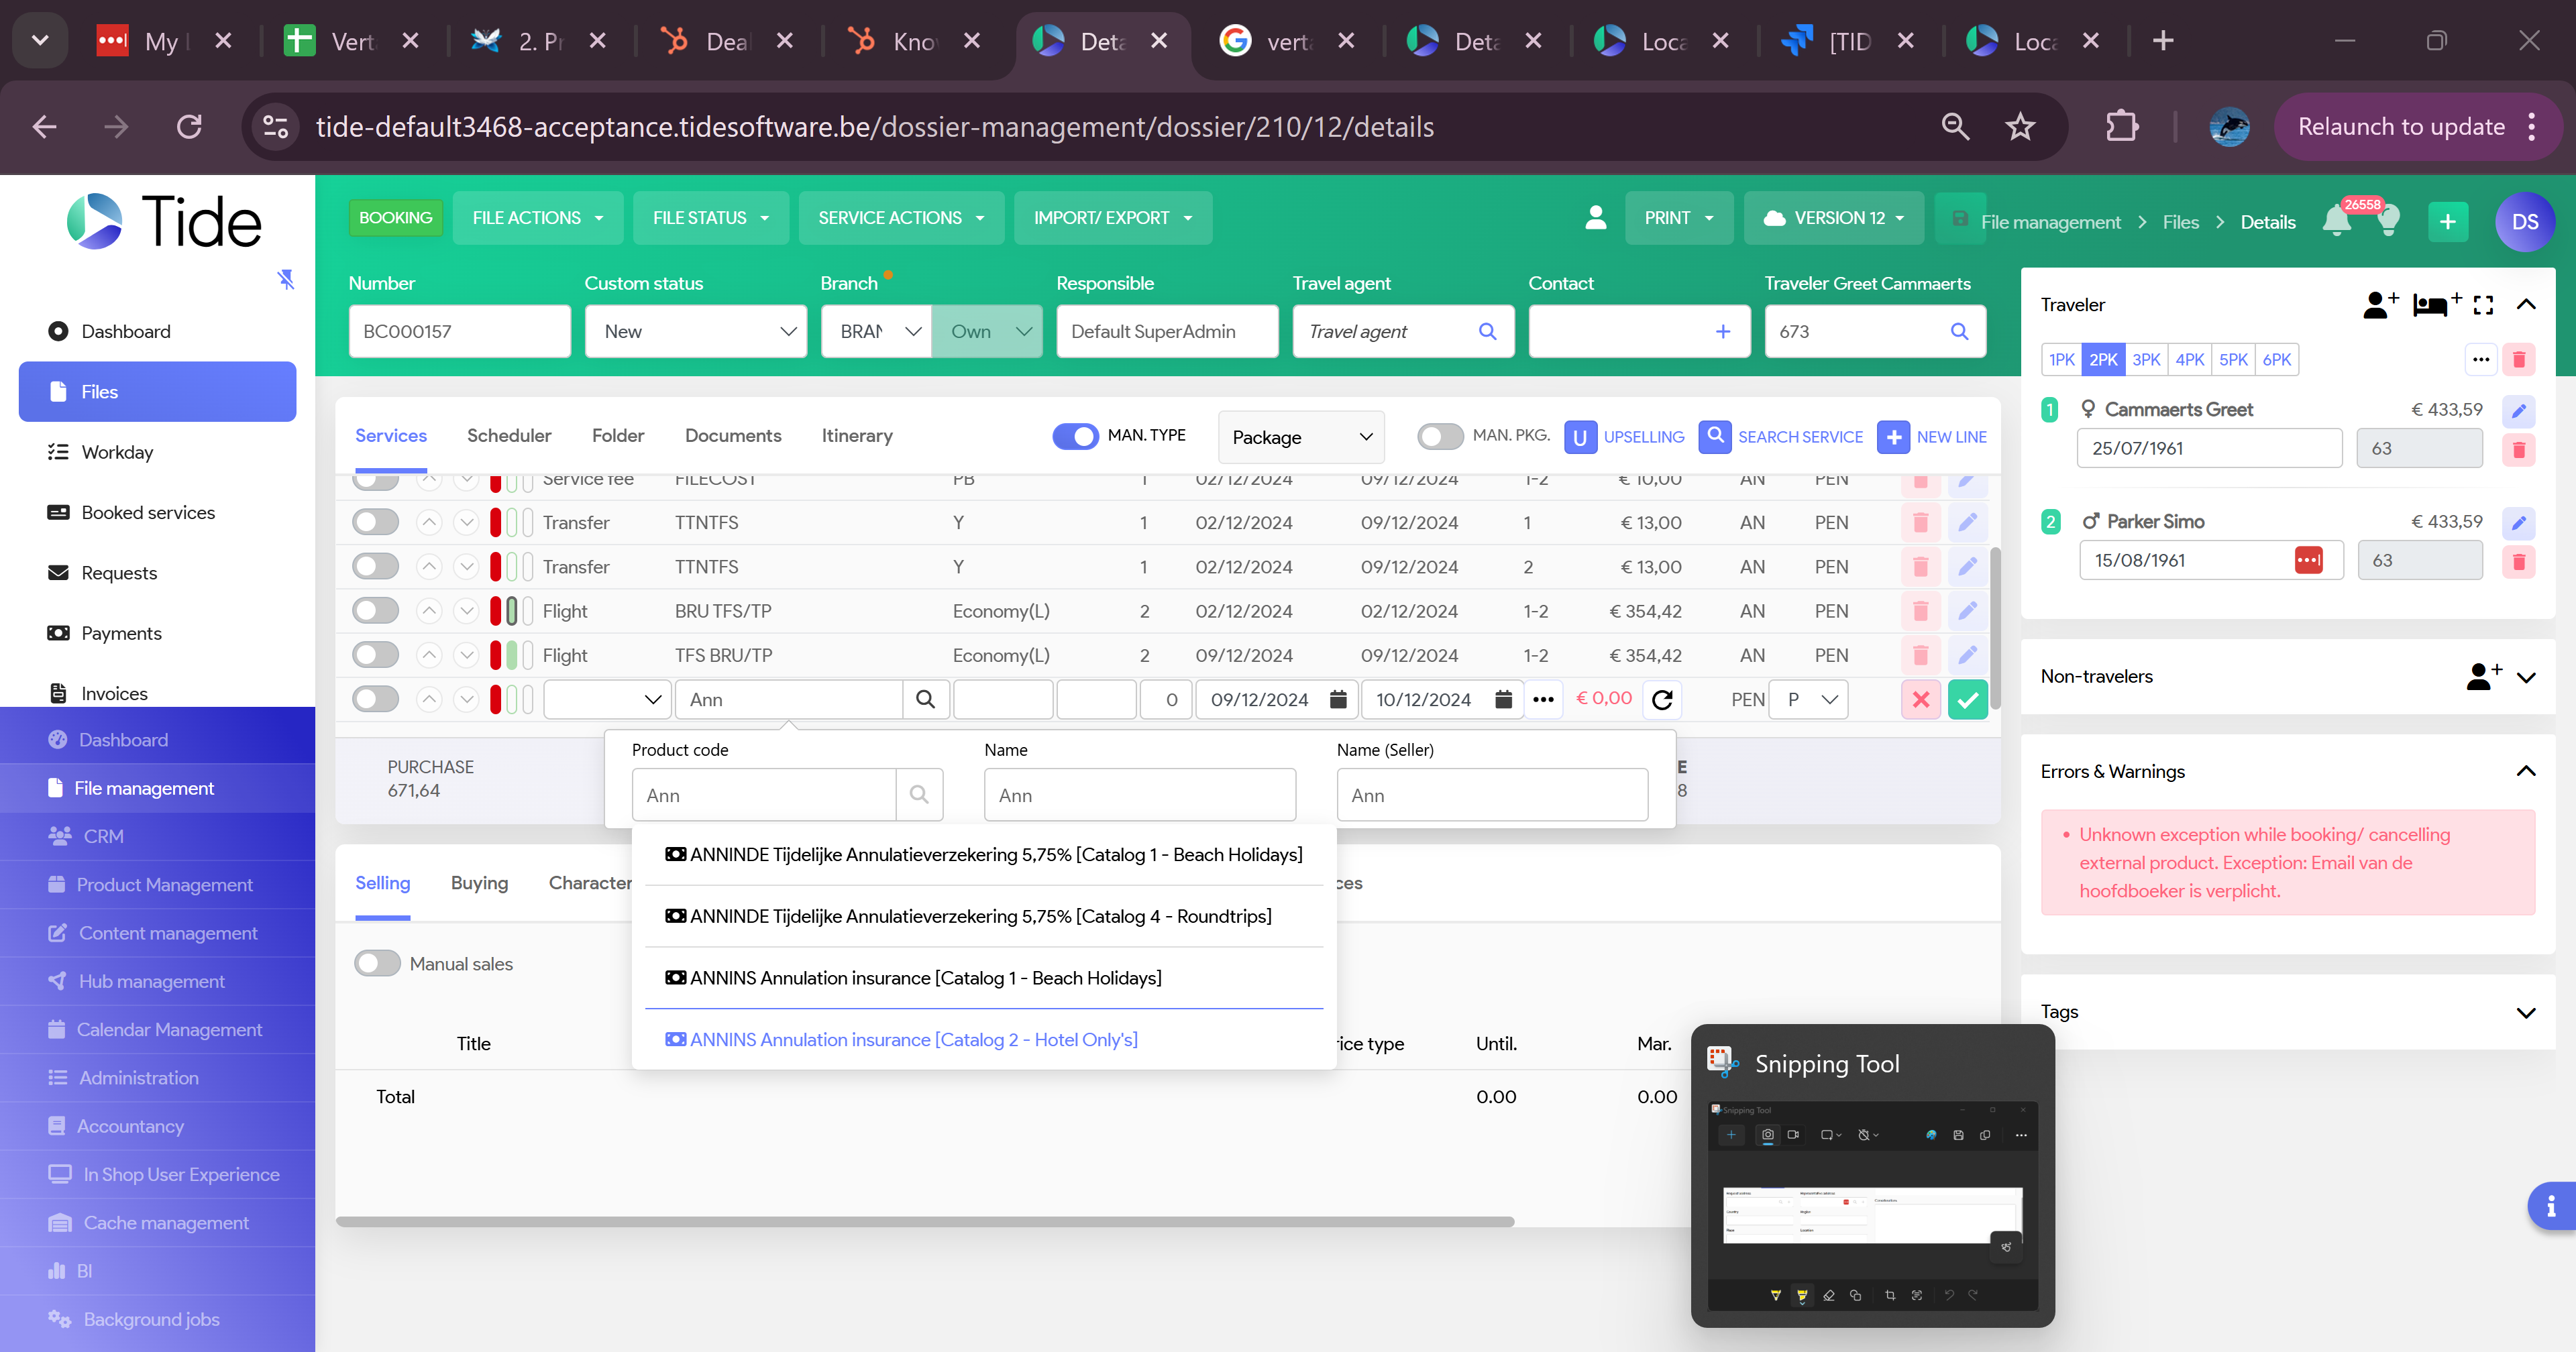This screenshot has height=1352, width=2576.
Task: Delete the first Transfer TTNTFS service line
Action: pyautogui.click(x=1920, y=523)
